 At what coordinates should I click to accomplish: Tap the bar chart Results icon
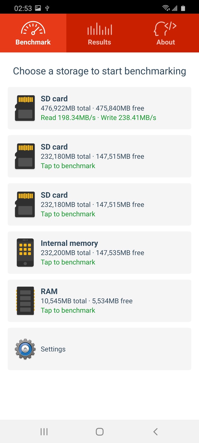pyautogui.click(x=99, y=29)
